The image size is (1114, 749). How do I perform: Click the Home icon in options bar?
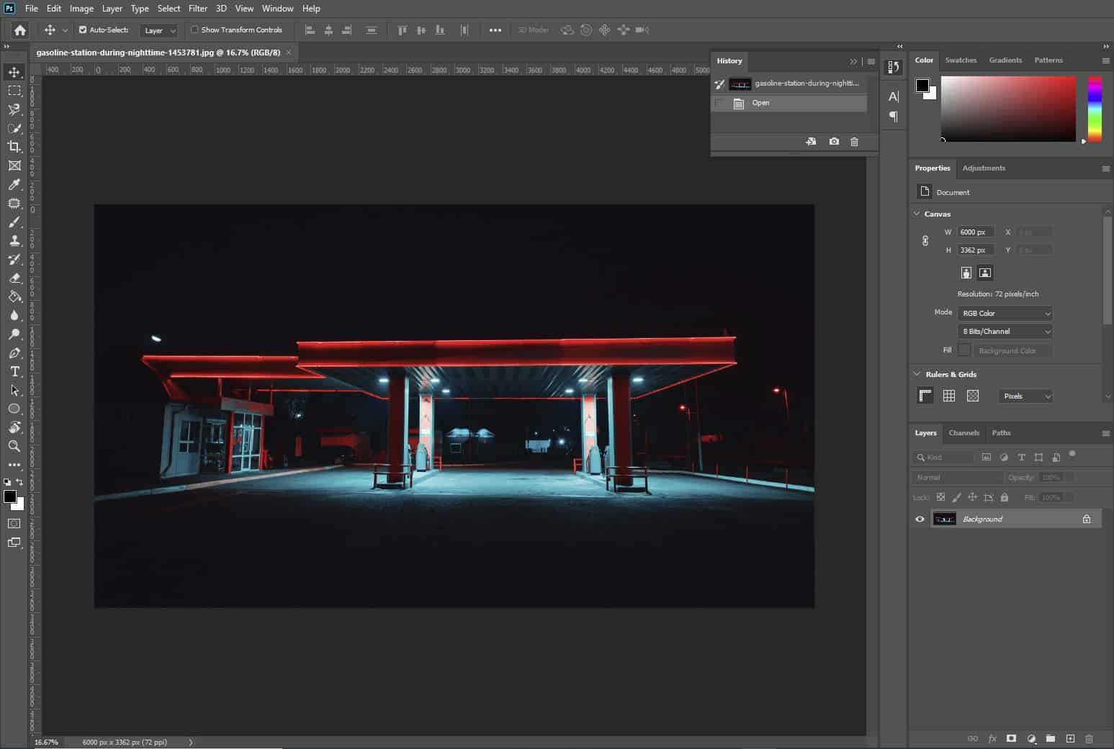pyautogui.click(x=20, y=30)
